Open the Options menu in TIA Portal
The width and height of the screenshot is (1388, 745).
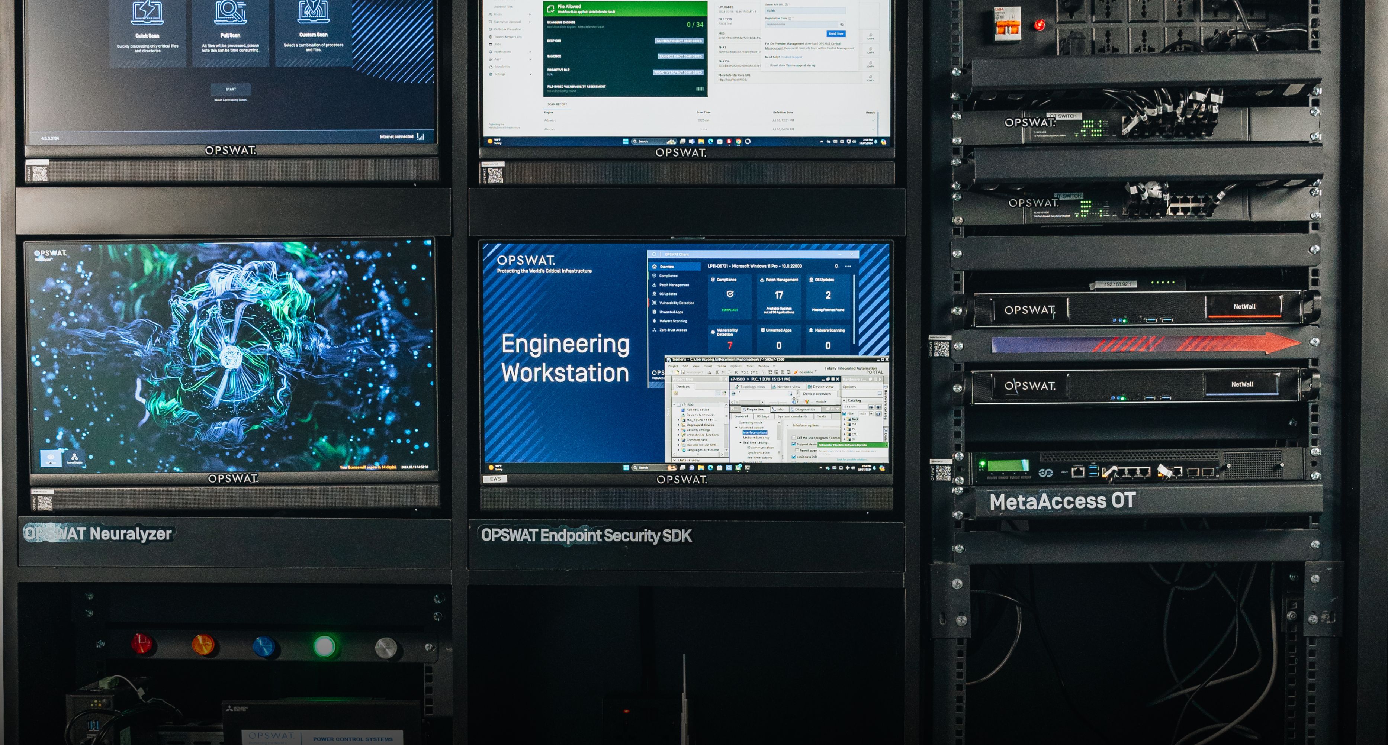point(736,366)
